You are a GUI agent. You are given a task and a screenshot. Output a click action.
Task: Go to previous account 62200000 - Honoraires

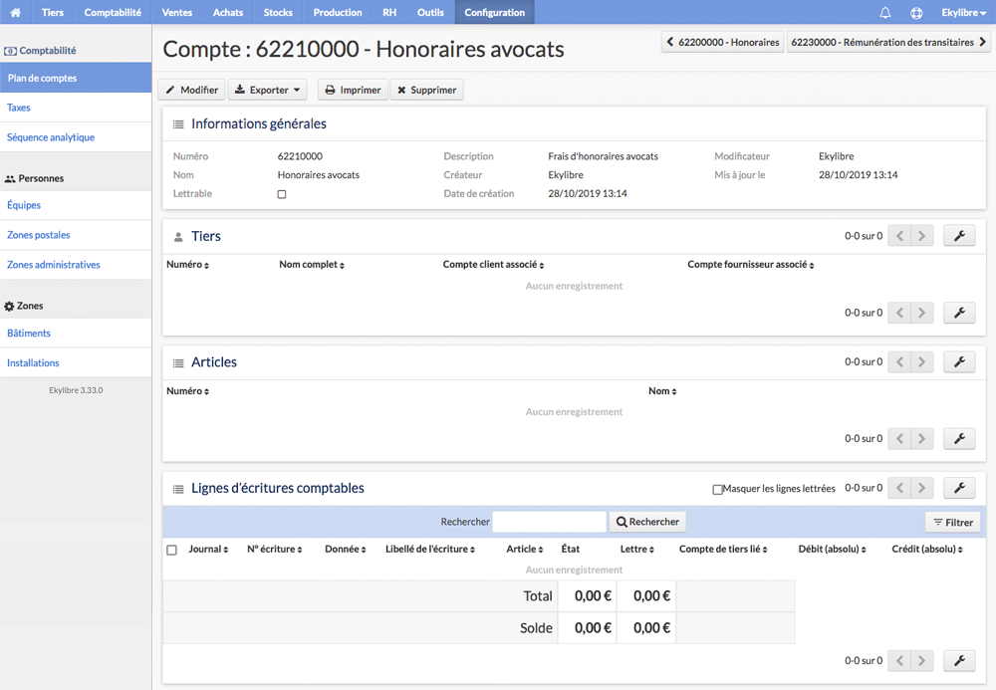pyautogui.click(x=722, y=42)
